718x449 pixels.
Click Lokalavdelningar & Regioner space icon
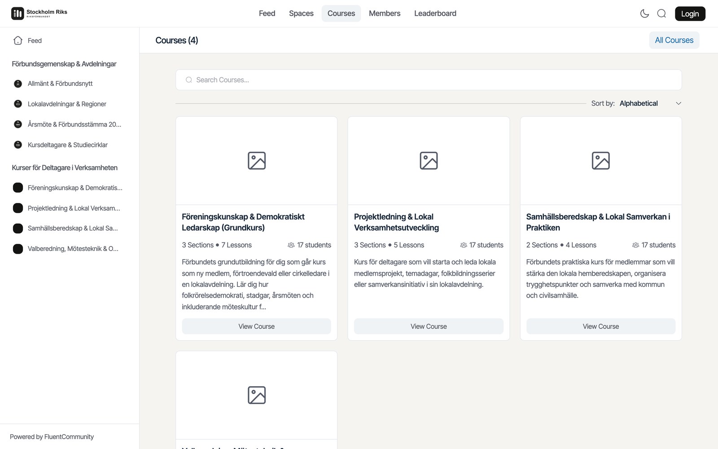(x=18, y=104)
